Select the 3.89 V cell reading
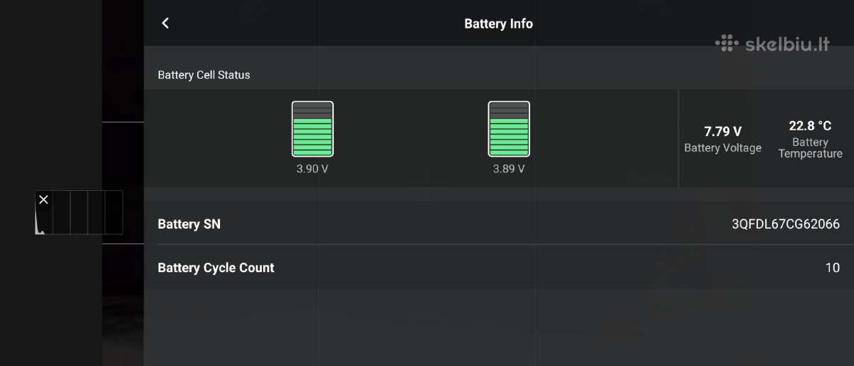The height and width of the screenshot is (366, 854). click(x=509, y=169)
